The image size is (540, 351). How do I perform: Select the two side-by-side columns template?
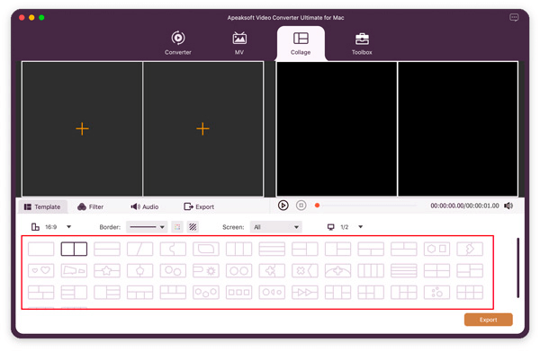[x=74, y=249]
